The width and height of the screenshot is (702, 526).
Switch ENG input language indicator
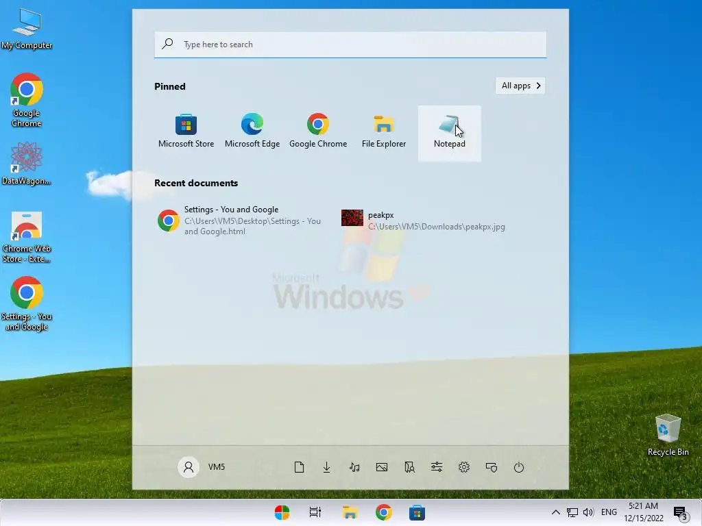pos(609,512)
